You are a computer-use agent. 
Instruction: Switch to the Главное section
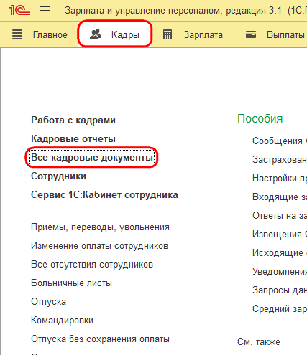[x=50, y=35]
